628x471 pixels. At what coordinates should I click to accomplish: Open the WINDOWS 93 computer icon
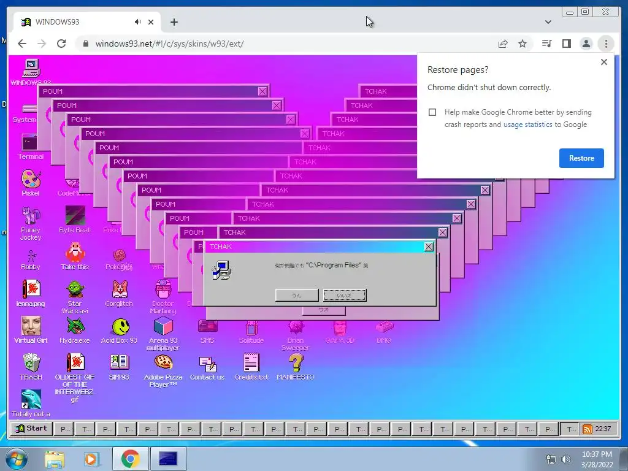point(31,72)
